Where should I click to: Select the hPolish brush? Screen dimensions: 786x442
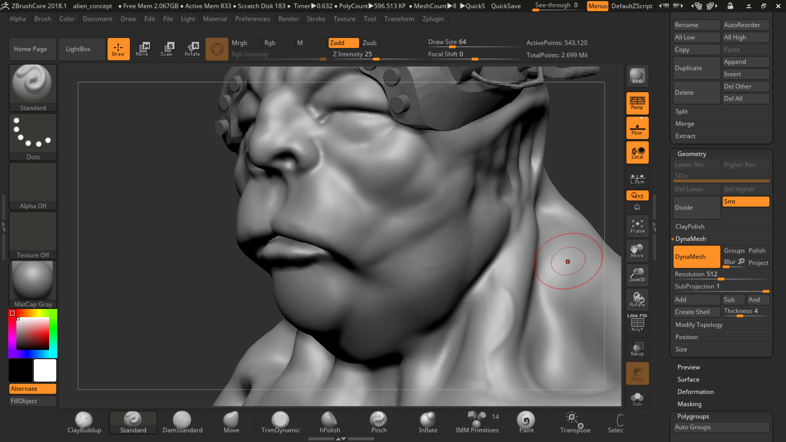330,422
